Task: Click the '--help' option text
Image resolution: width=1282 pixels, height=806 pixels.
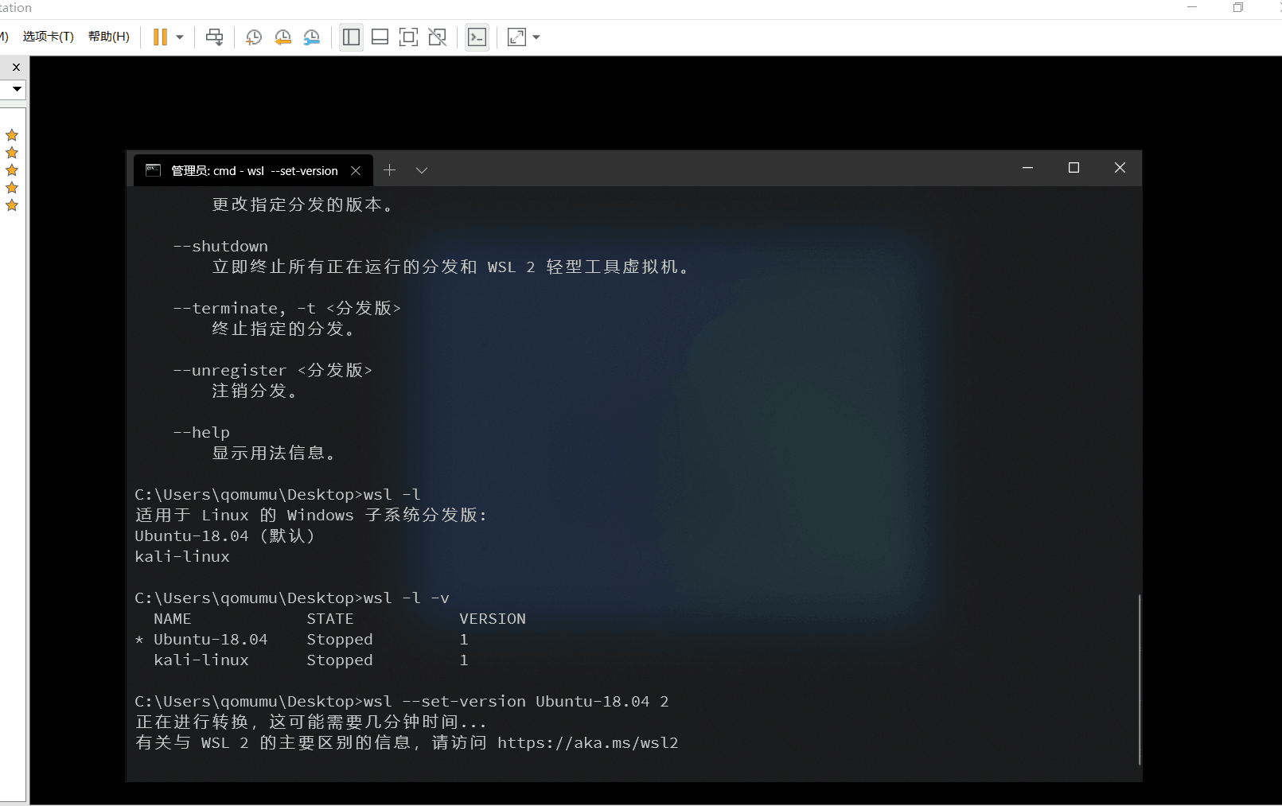Action: point(201,432)
